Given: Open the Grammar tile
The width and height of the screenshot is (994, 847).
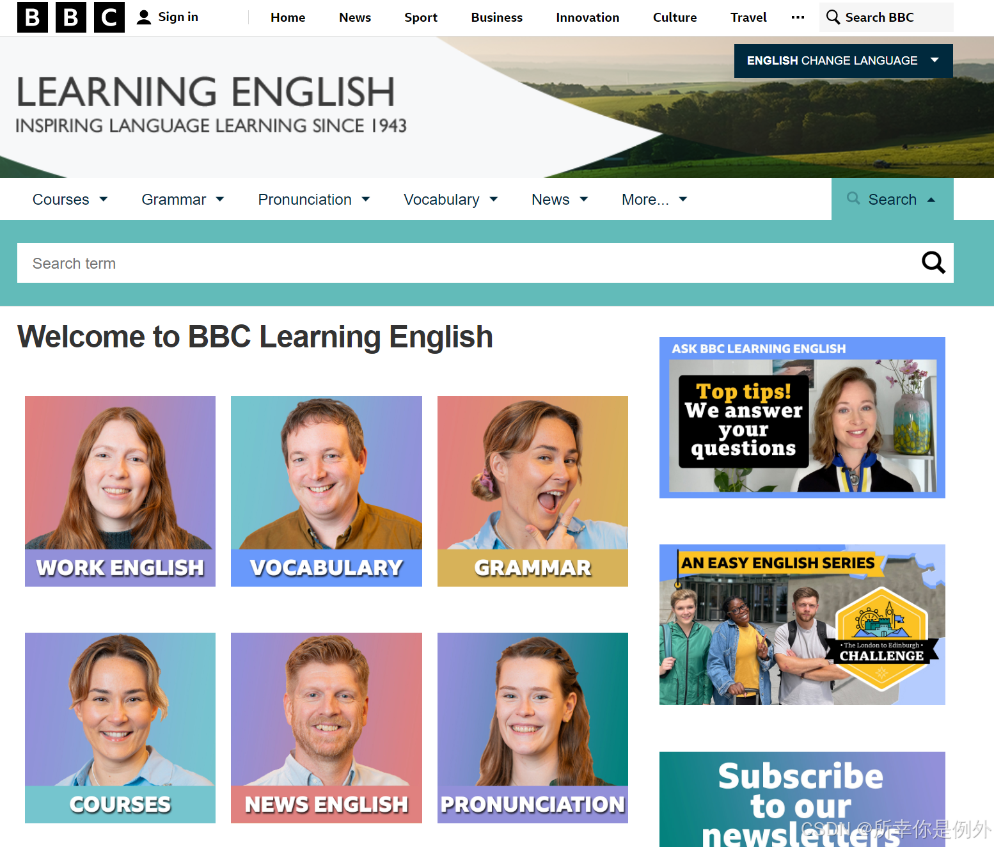Looking at the screenshot, I should 533,491.
